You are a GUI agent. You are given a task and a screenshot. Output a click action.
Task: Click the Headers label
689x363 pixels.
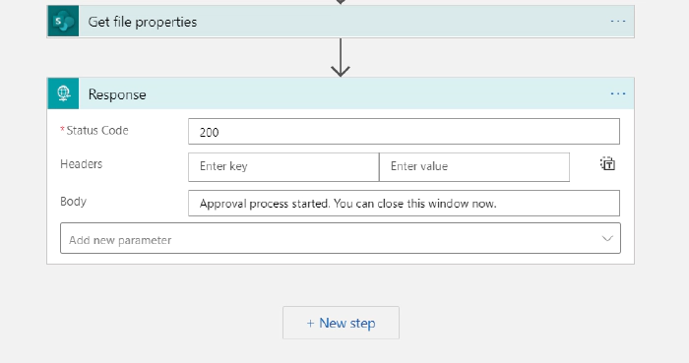[82, 164]
